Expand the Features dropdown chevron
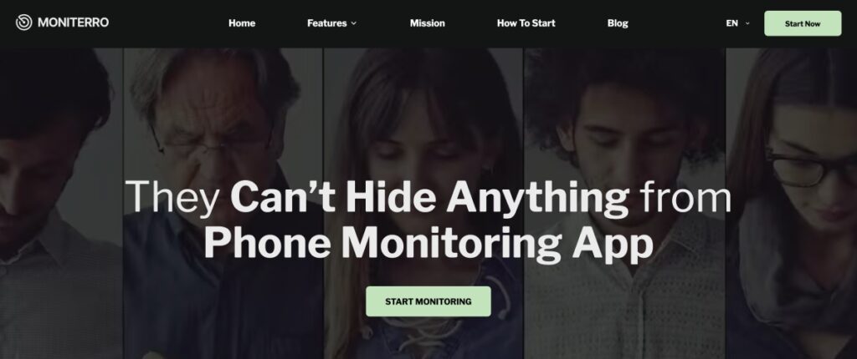The image size is (857, 359). (354, 23)
